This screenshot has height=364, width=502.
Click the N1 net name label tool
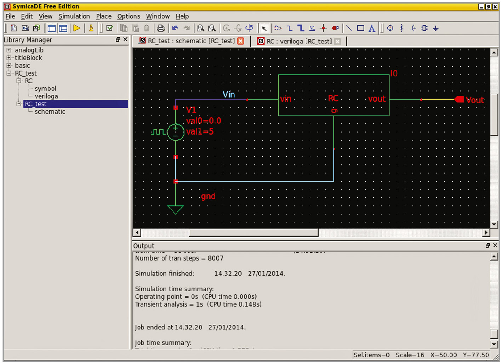[312, 28]
